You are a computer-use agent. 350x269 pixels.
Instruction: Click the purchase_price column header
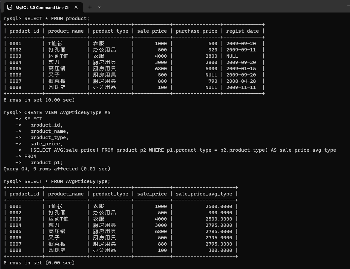(196, 31)
